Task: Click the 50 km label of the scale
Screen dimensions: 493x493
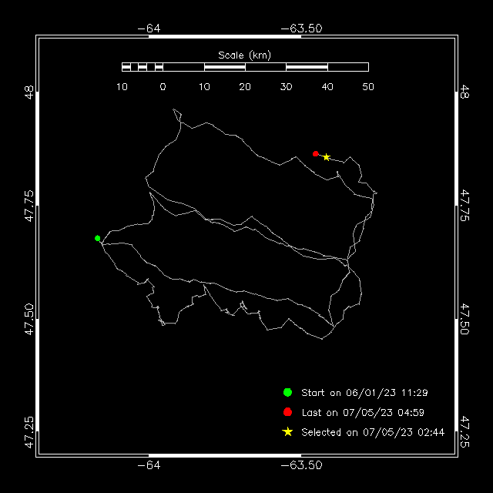Action: (x=368, y=87)
